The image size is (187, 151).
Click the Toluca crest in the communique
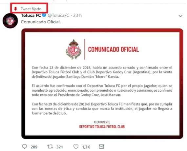[x=73, y=49]
